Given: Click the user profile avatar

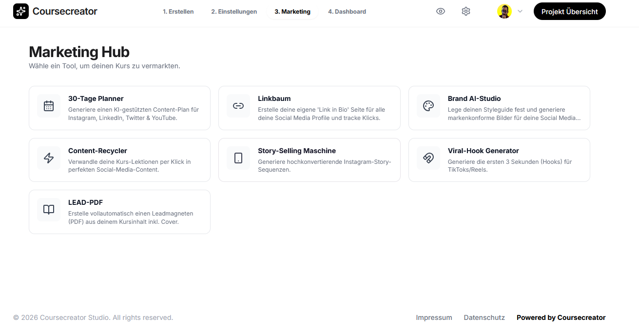Looking at the screenshot, I should pos(504,11).
